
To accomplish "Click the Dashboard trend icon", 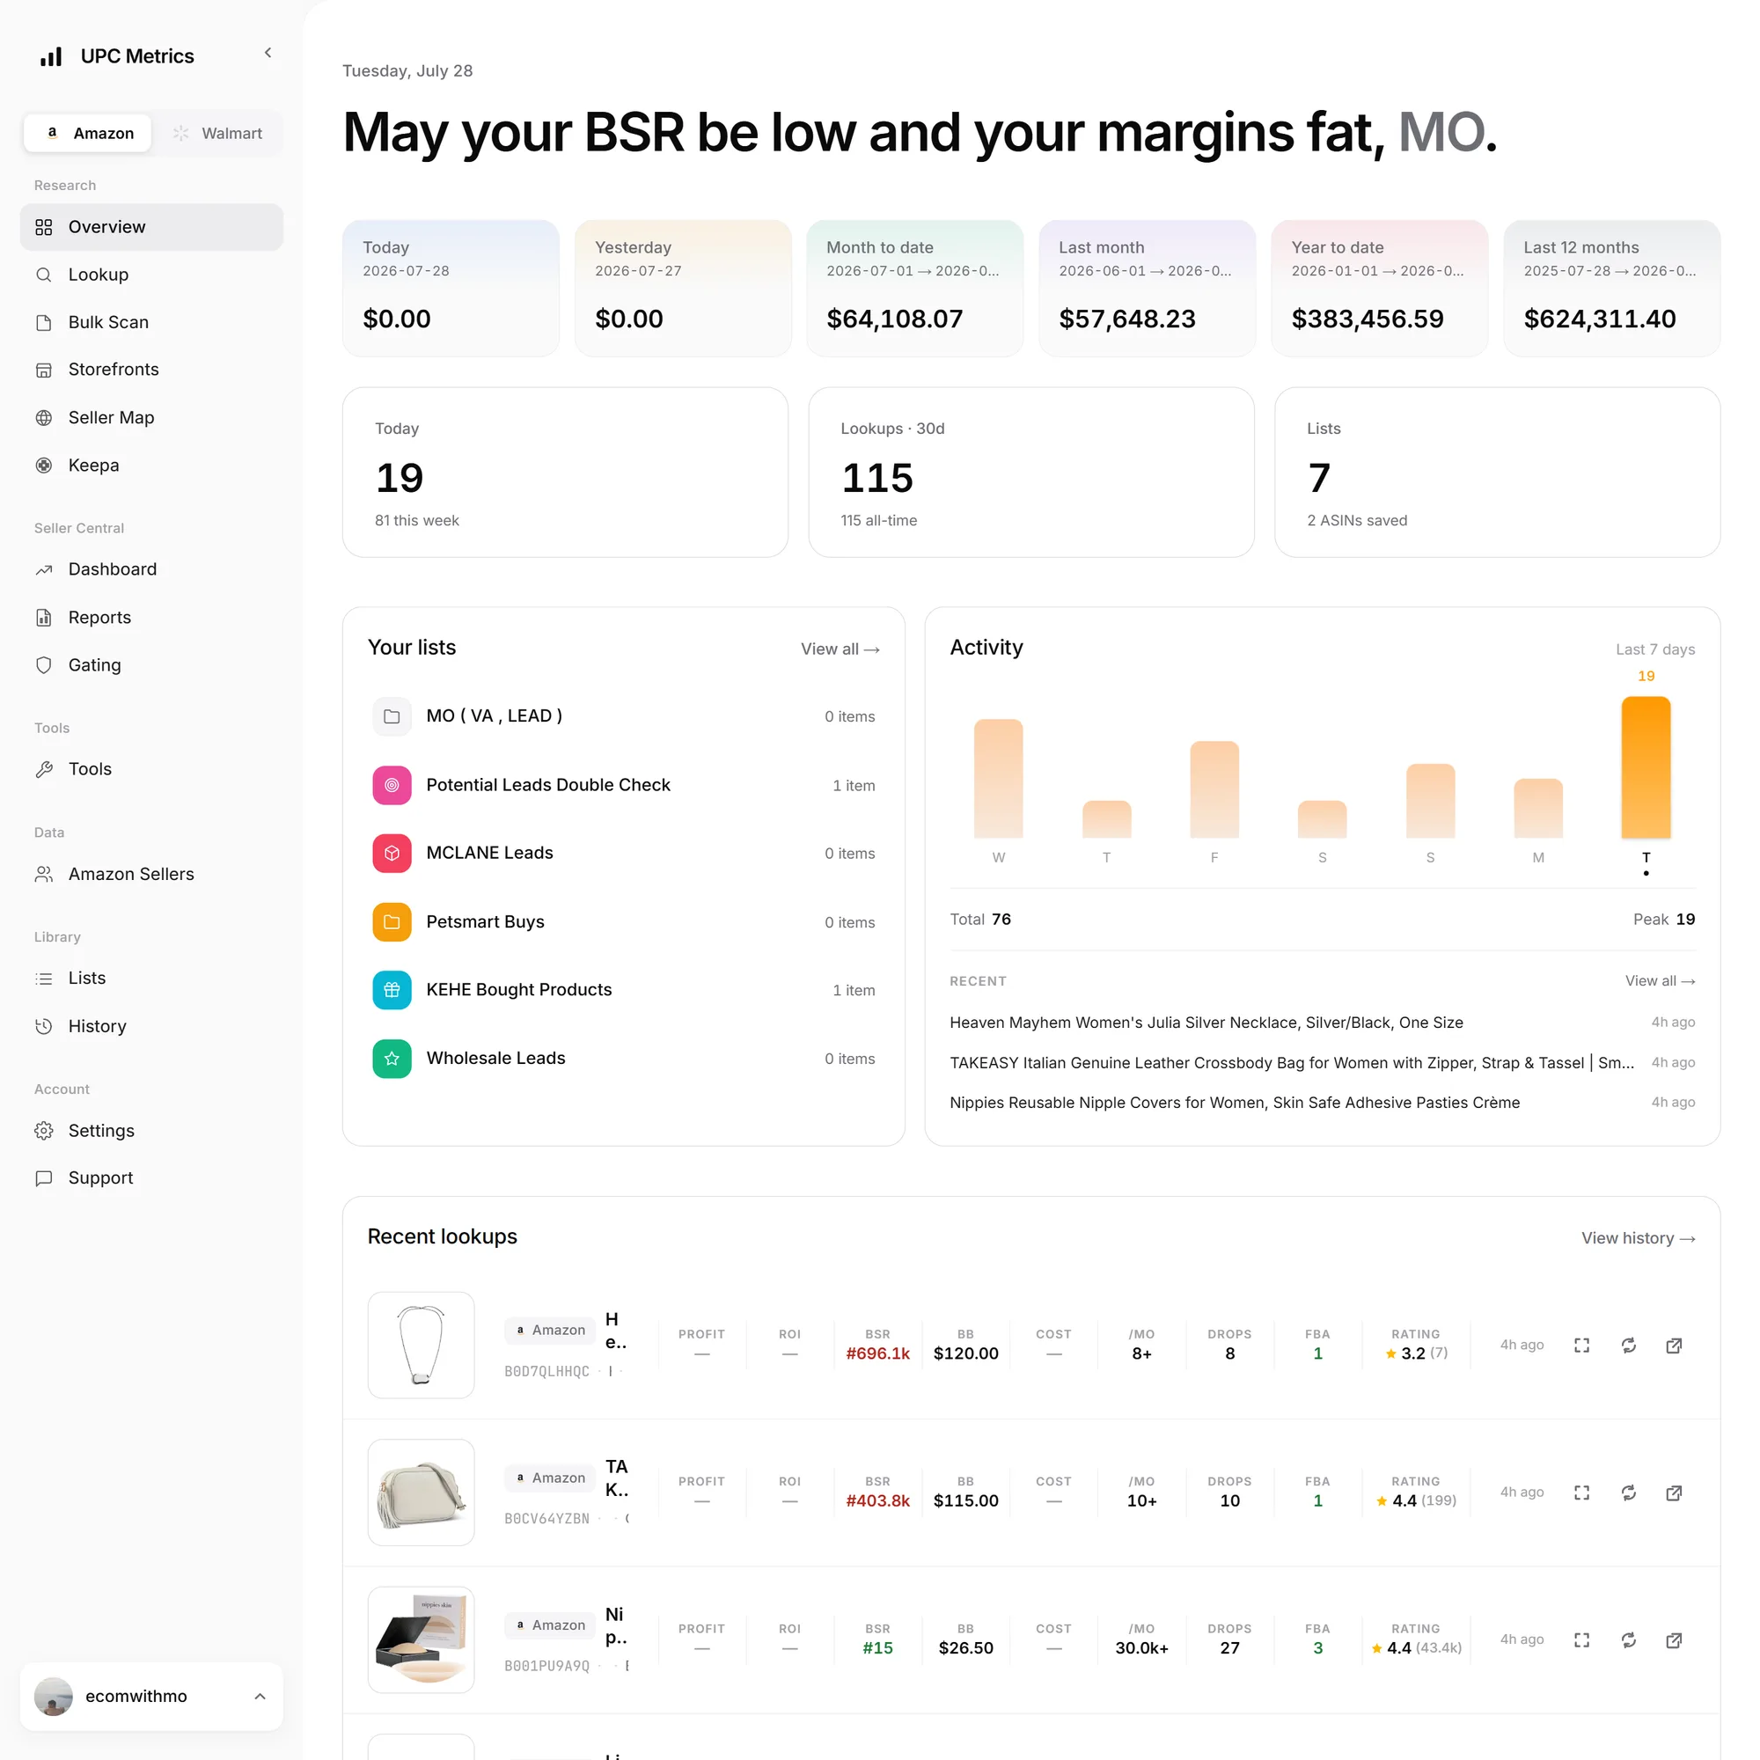I will click(x=44, y=569).
